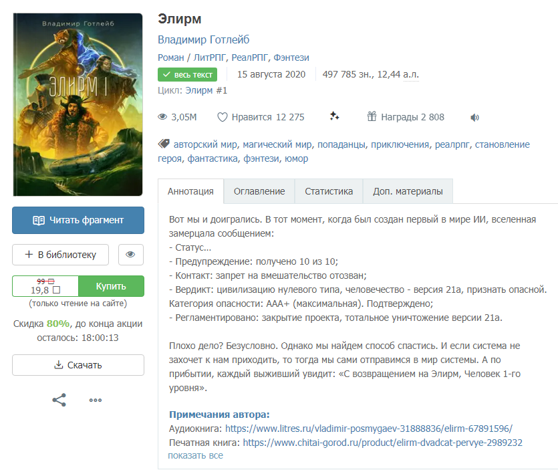This screenshot has height=470, width=558.
Task: Select the Доп. материалы tab
Action: 408,191
